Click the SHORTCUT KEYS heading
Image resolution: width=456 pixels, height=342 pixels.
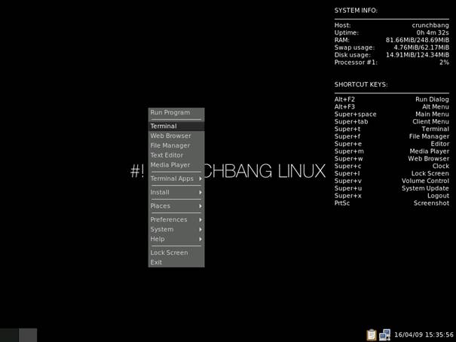(x=361, y=84)
